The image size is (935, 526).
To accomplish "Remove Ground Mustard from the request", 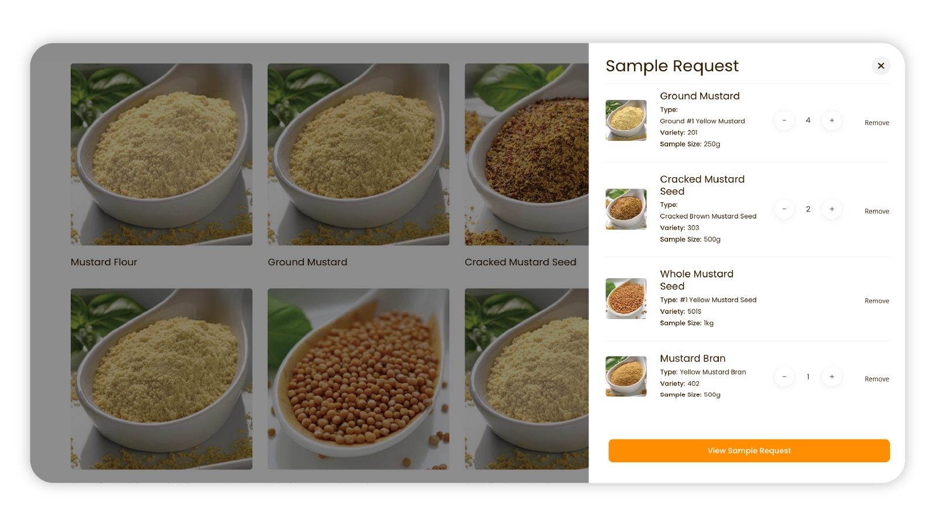I will click(877, 123).
